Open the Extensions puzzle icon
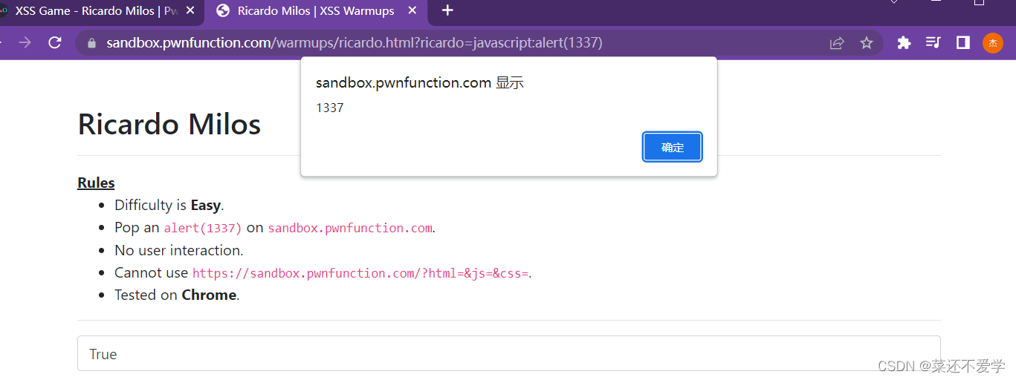This screenshot has height=380, width=1016. 904,43
